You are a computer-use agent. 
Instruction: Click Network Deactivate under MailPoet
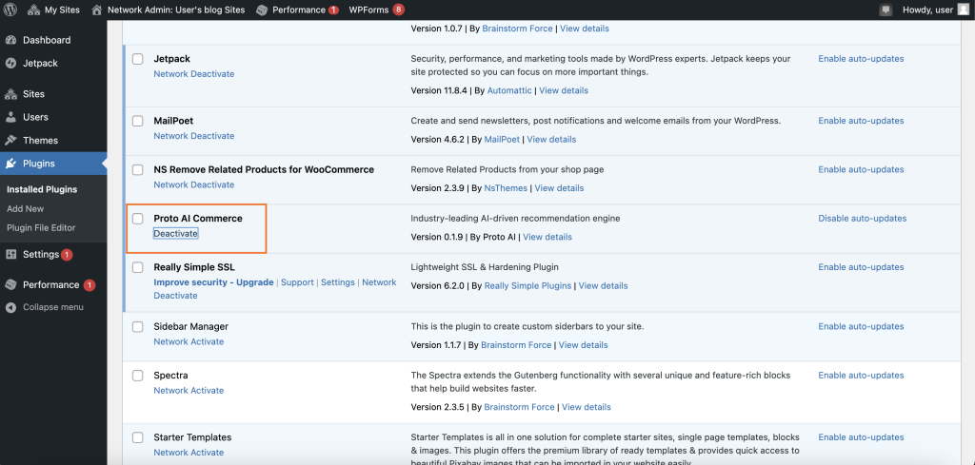click(x=194, y=136)
